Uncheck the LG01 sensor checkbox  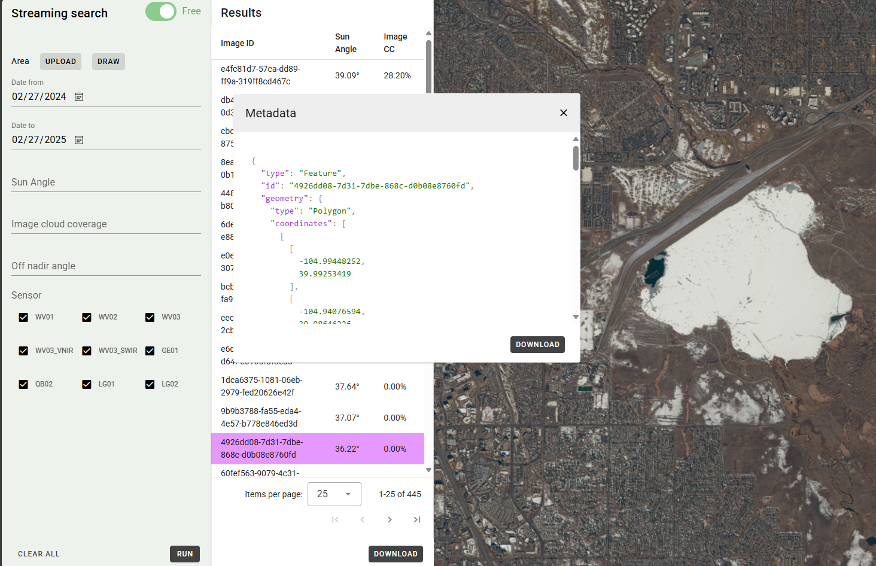pyautogui.click(x=87, y=384)
